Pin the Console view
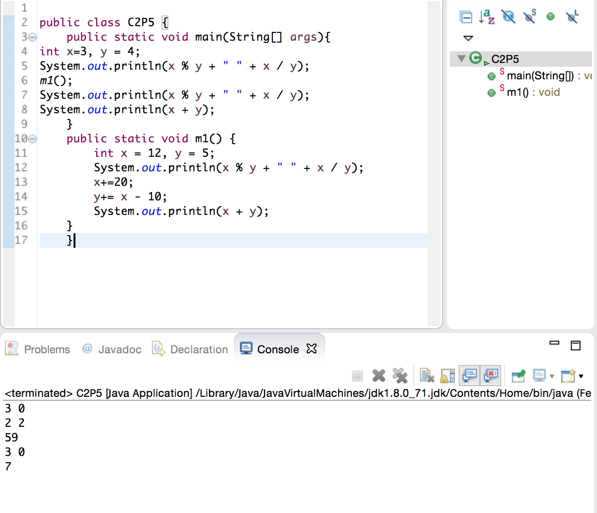This screenshot has height=513, width=597. pyautogui.click(x=518, y=376)
